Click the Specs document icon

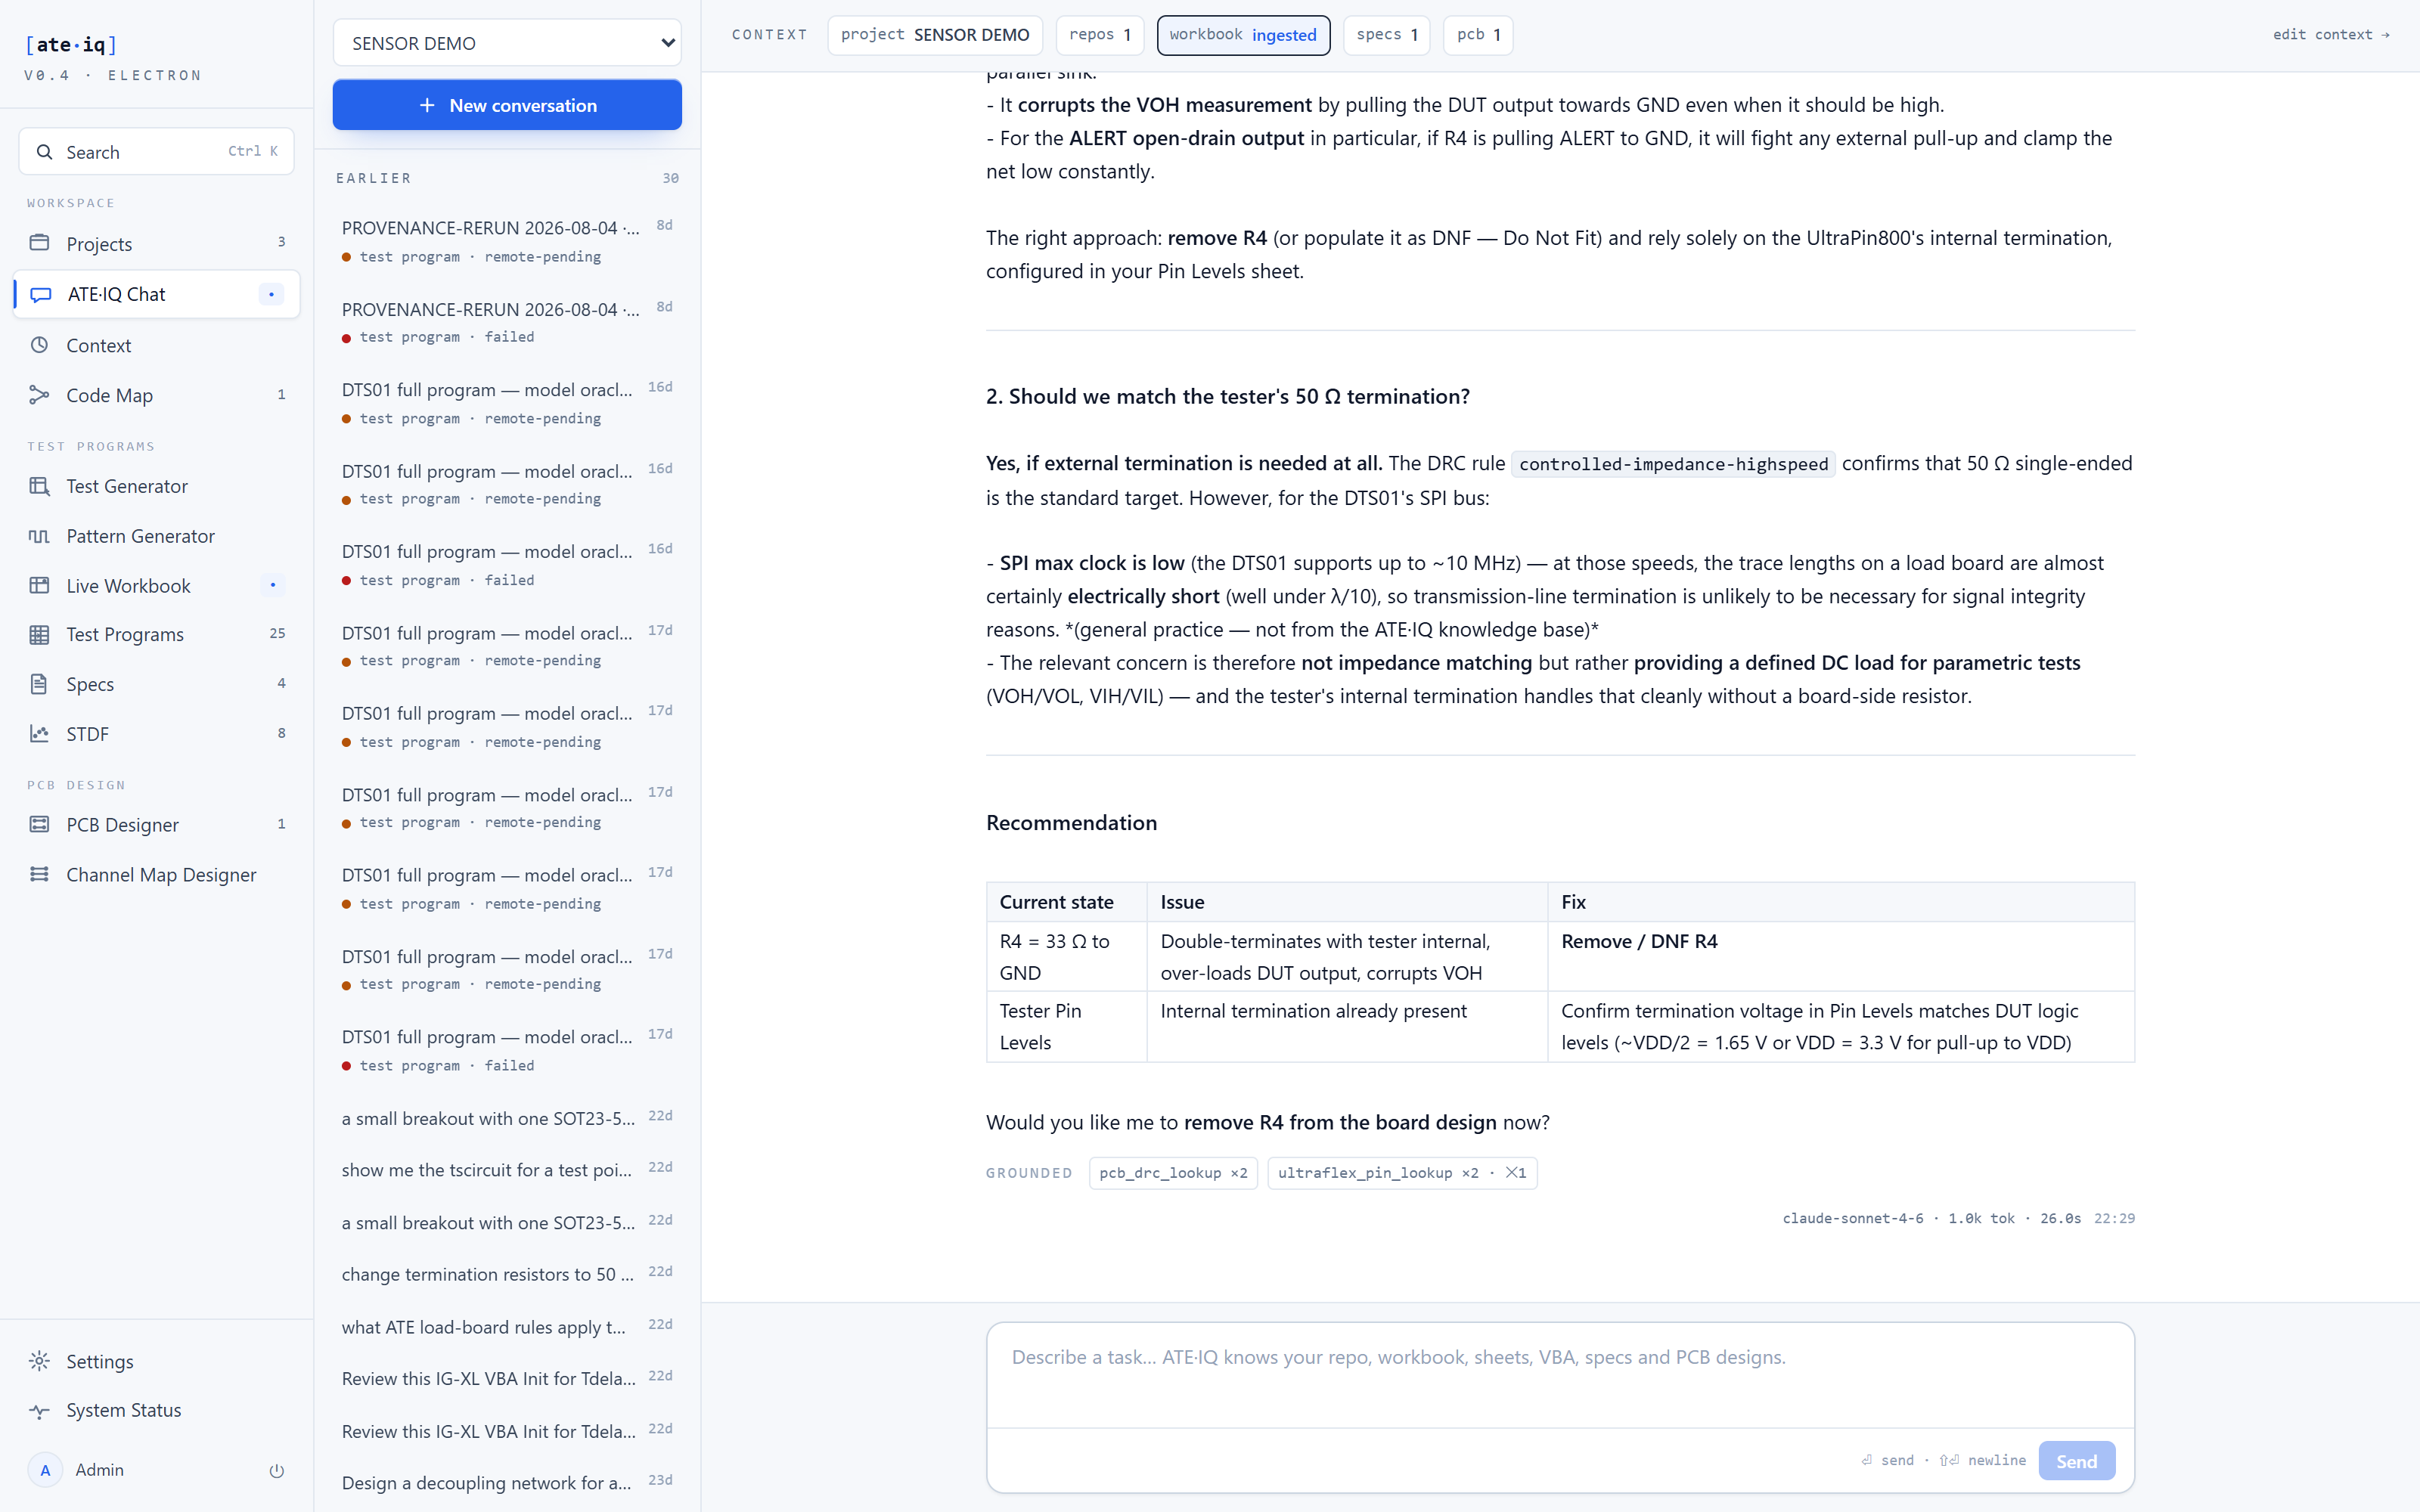(39, 684)
